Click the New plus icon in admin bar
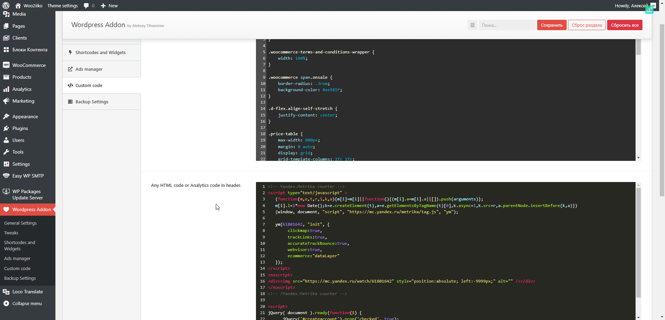665x320 pixels. [103, 6]
